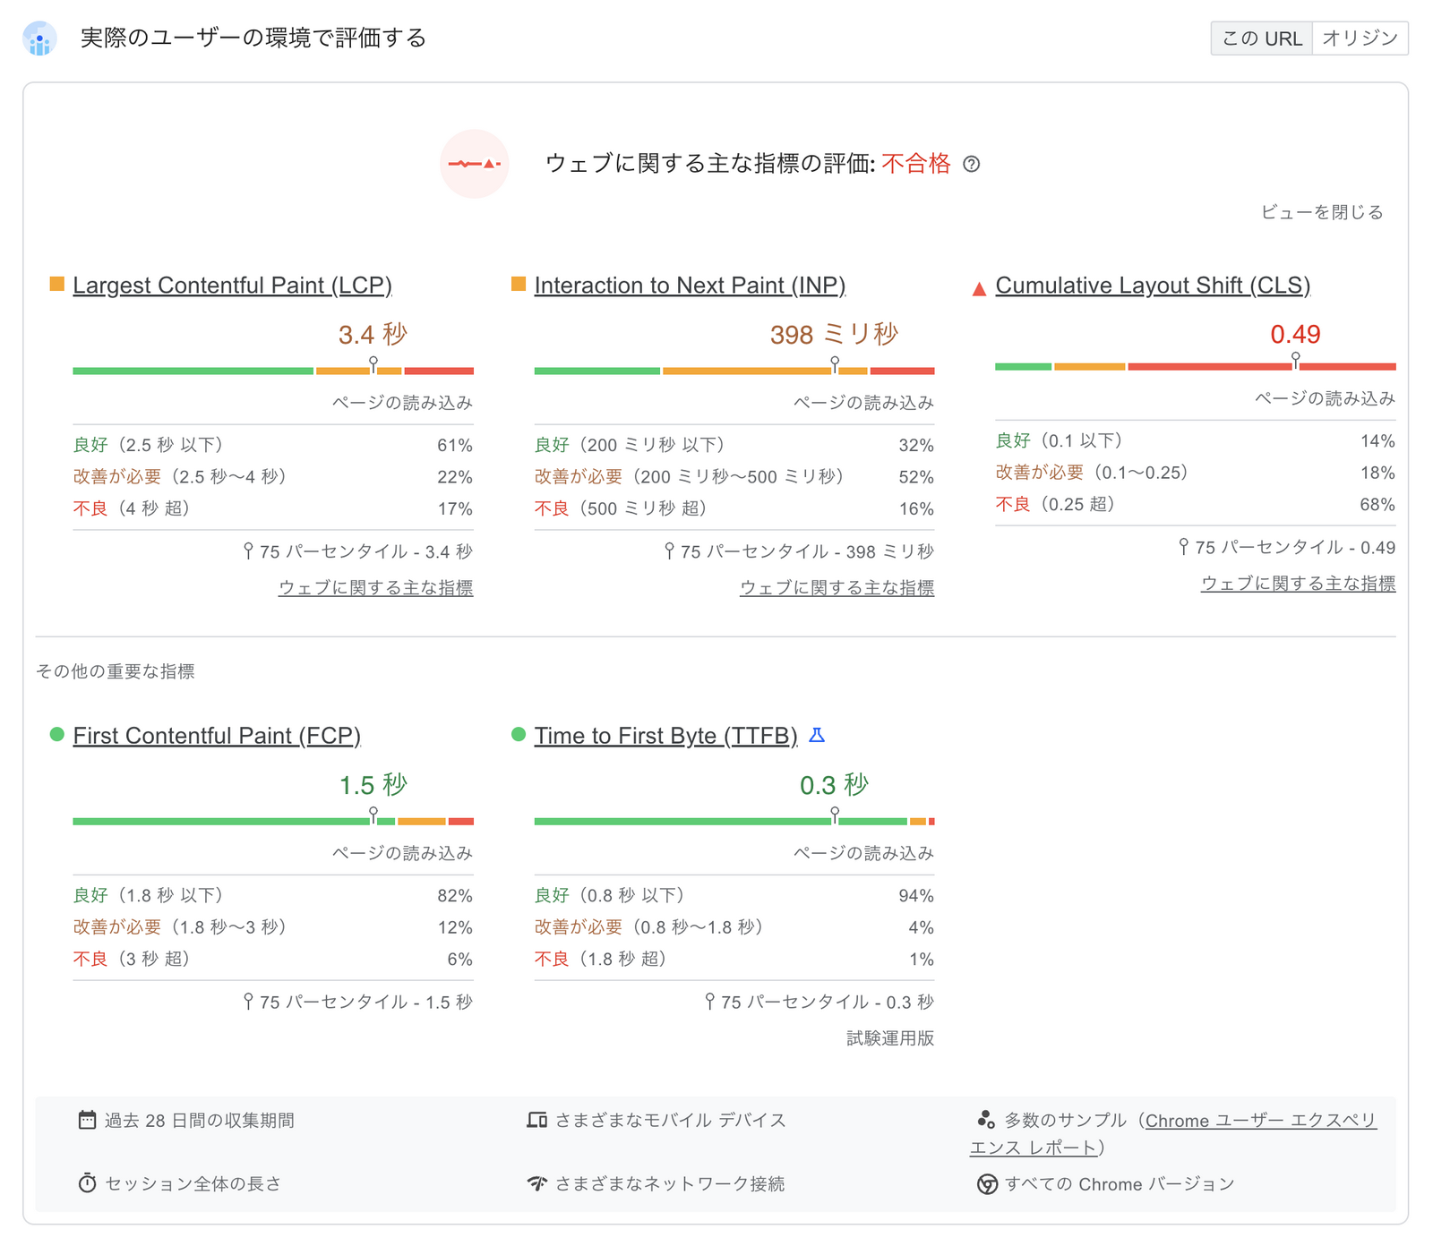Open the Chrome ユーザー エクスペリエンス レポート link
Viewport: 1433px width, 1246px height.
1173,1133
